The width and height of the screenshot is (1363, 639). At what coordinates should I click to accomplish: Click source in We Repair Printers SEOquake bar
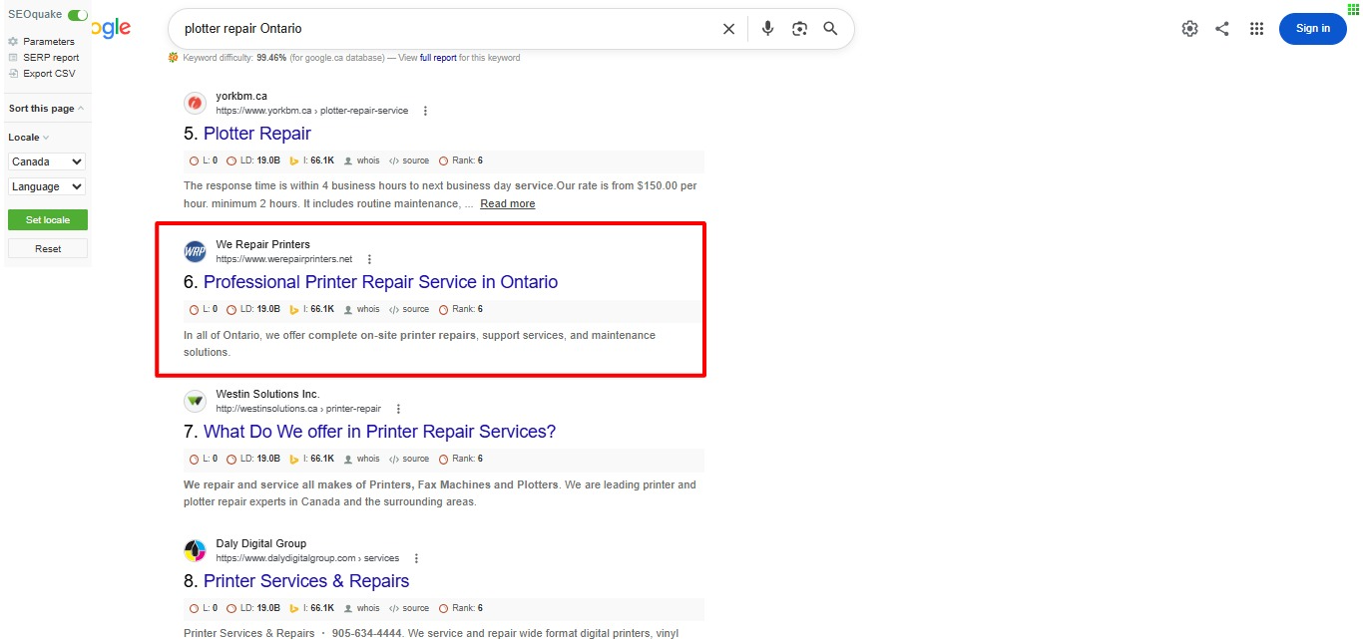coord(409,309)
